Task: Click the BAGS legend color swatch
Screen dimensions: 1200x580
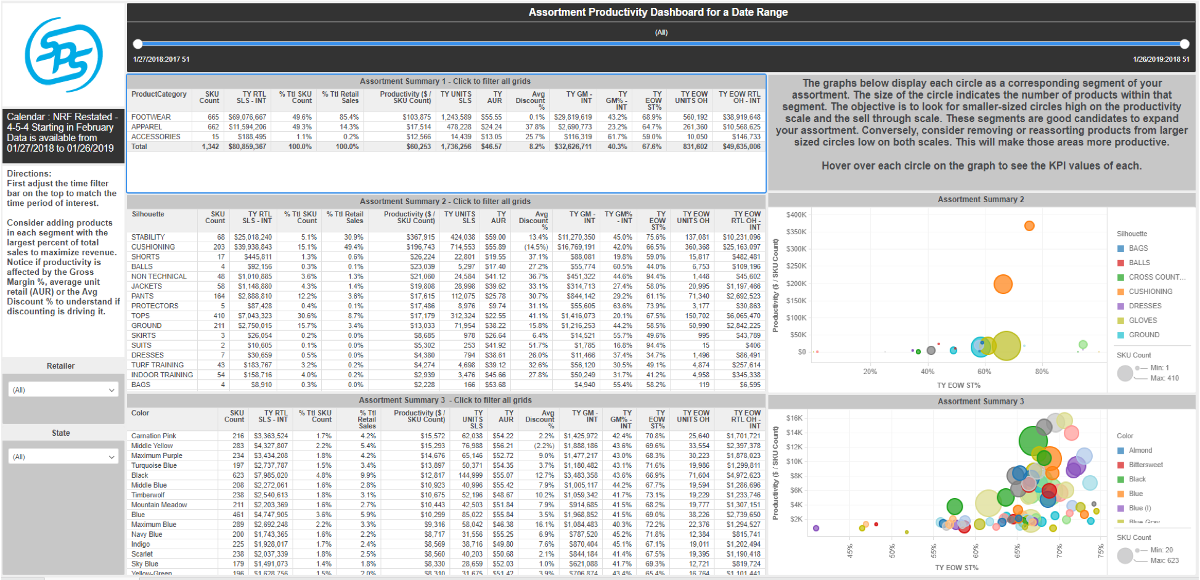Action: [x=1120, y=248]
